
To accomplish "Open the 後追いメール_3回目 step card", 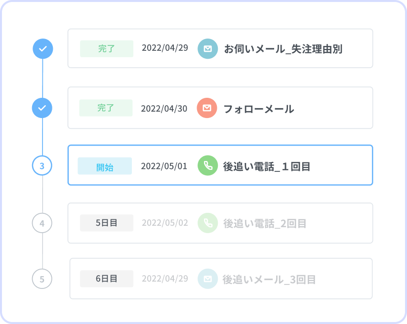I will coord(221,279).
